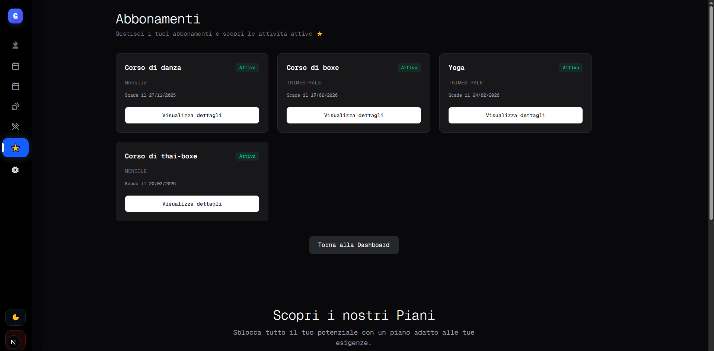Screen dimensions: 714x351
Task: Click the Corso di thai-boxe title
Action: [x=161, y=156]
